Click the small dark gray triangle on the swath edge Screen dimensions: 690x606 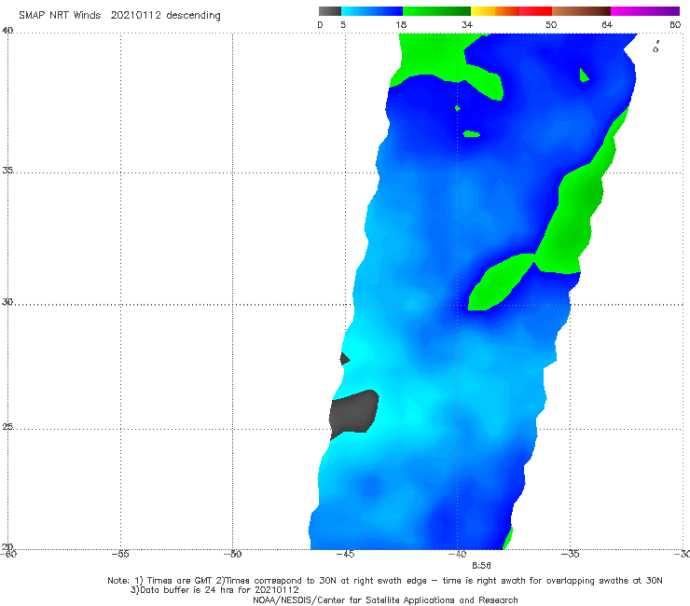pos(345,359)
